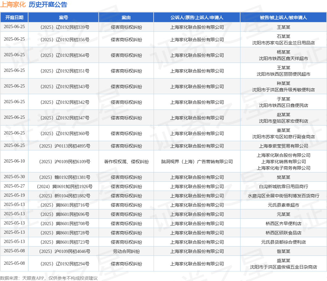
Task: Click defendant 元氏县货都综合便利店
Action: point(284,242)
